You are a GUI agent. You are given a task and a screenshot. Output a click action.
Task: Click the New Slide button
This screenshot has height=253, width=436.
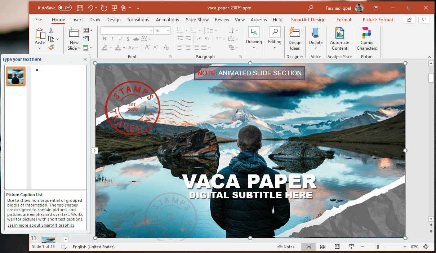[x=74, y=39]
